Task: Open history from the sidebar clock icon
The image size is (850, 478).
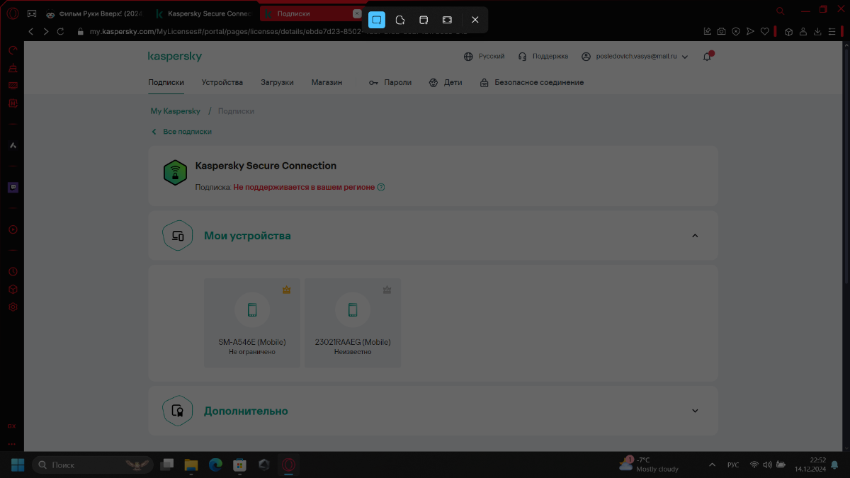Action: click(x=13, y=272)
